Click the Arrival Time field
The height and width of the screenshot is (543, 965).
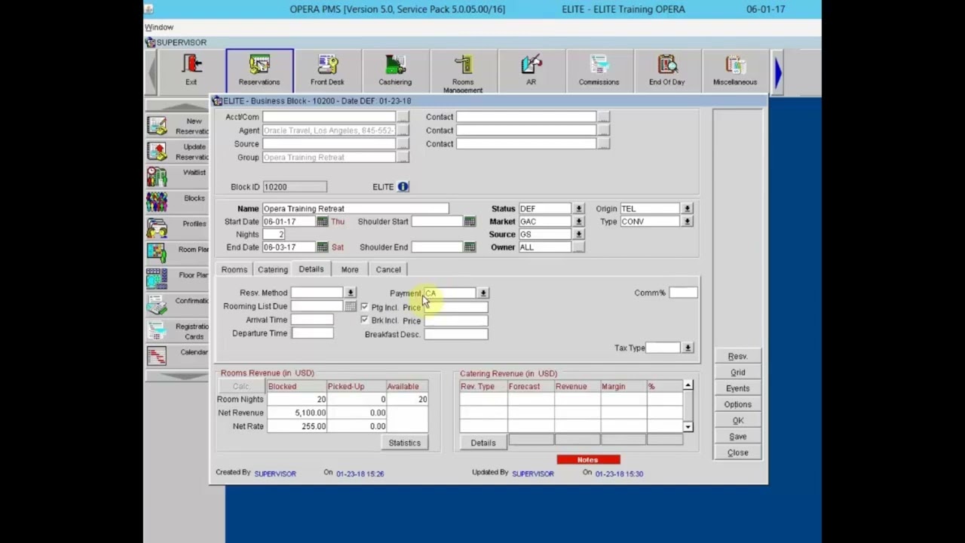click(312, 320)
